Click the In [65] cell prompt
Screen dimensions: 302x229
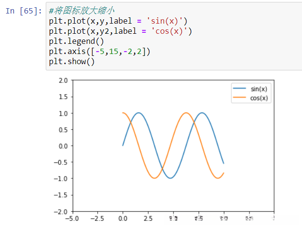pyautogui.click(x=24, y=11)
